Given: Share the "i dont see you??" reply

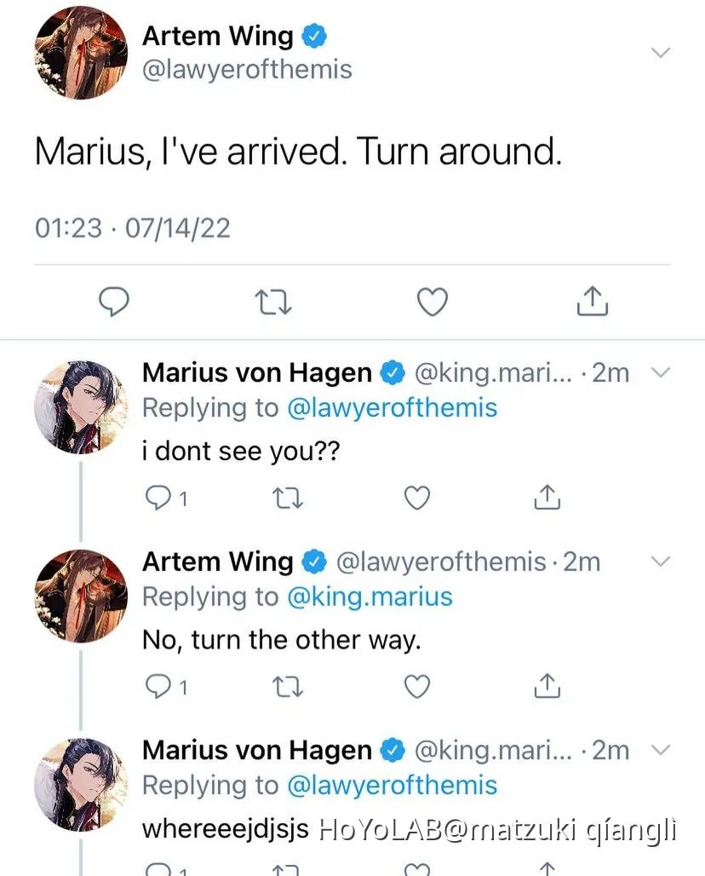Looking at the screenshot, I should pos(547,497).
